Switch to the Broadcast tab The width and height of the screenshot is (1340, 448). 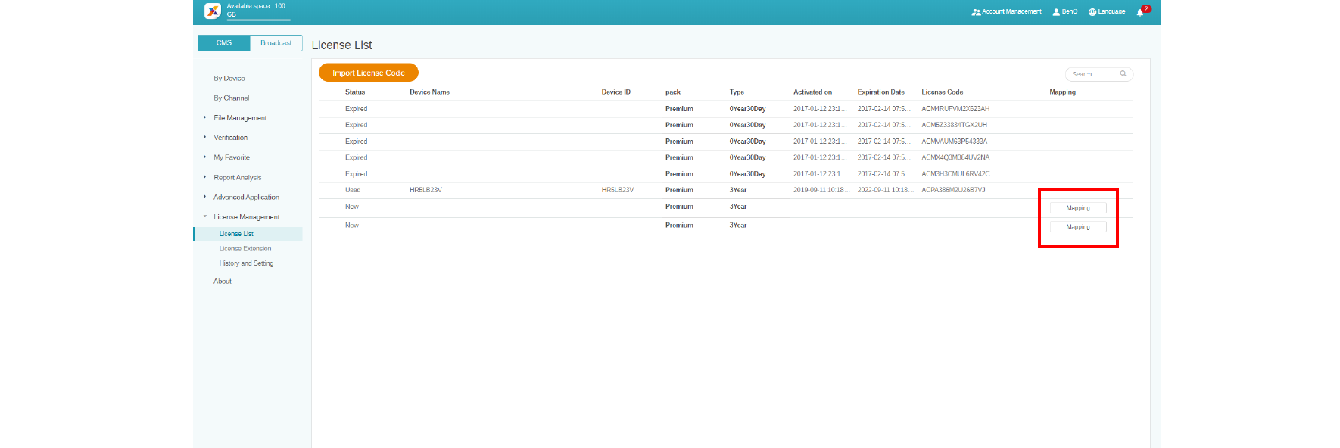point(276,43)
